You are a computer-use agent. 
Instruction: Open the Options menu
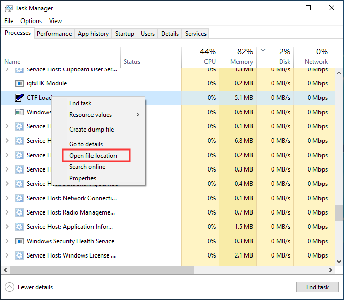[x=31, y=21]
